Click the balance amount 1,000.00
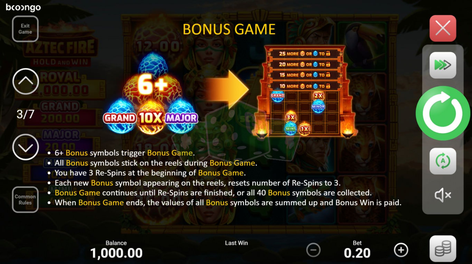 point(116,253)
